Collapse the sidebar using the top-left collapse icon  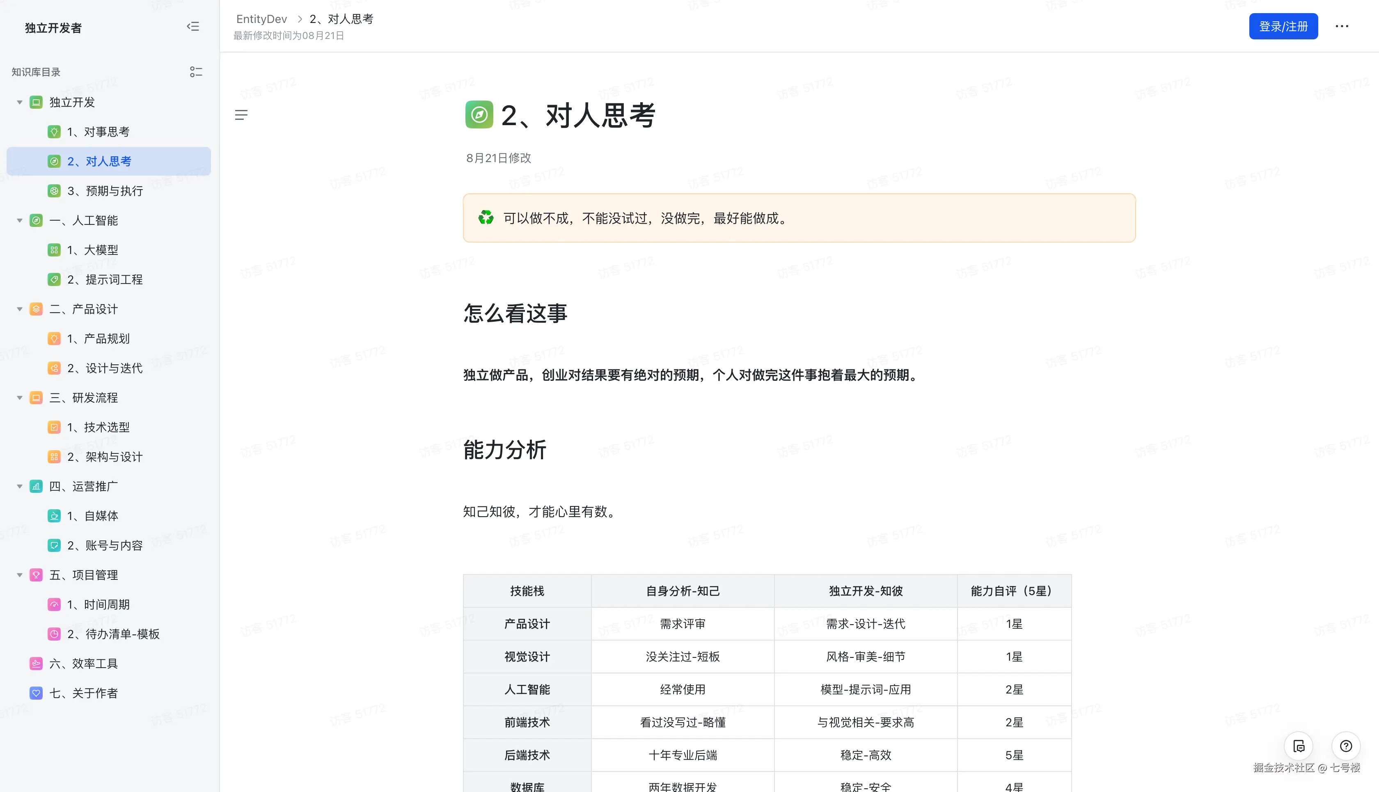click(193, 26)
